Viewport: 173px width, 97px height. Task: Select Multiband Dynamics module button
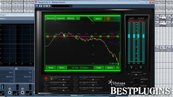click(x=76, y=84)
